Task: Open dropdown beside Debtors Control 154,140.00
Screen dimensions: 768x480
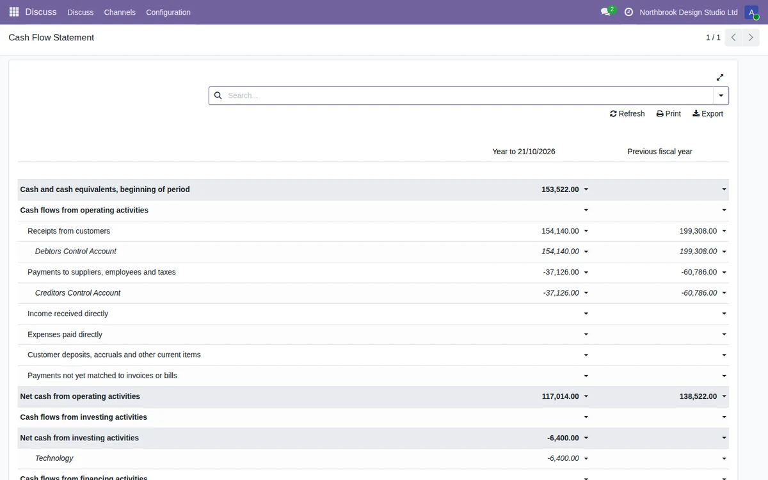Action: (x=586, y=252)
